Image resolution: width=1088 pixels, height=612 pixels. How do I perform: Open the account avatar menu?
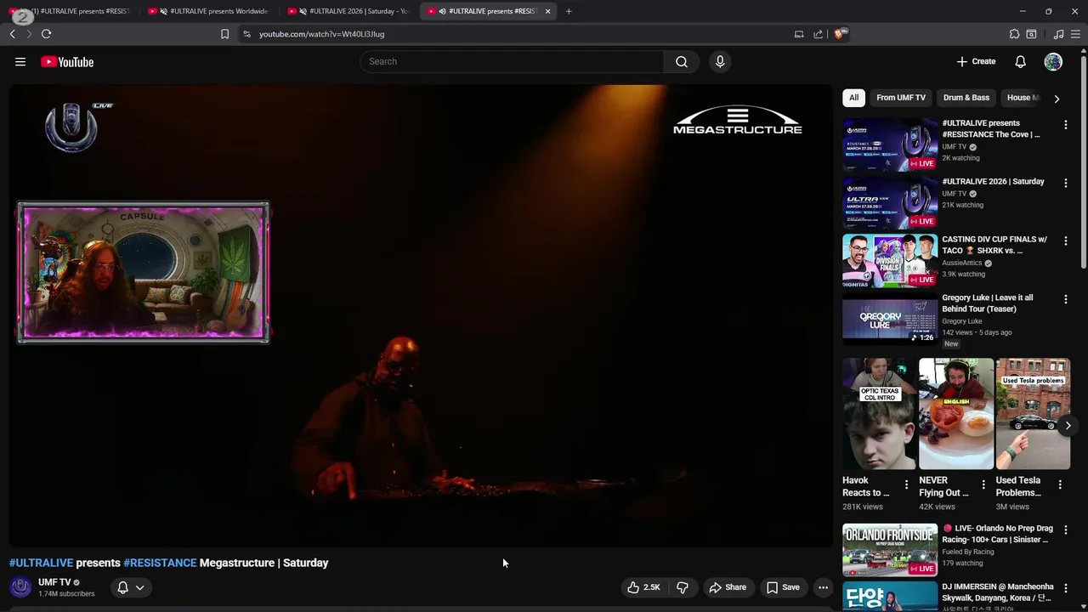pyautogui.click(x=1053, y=61)
